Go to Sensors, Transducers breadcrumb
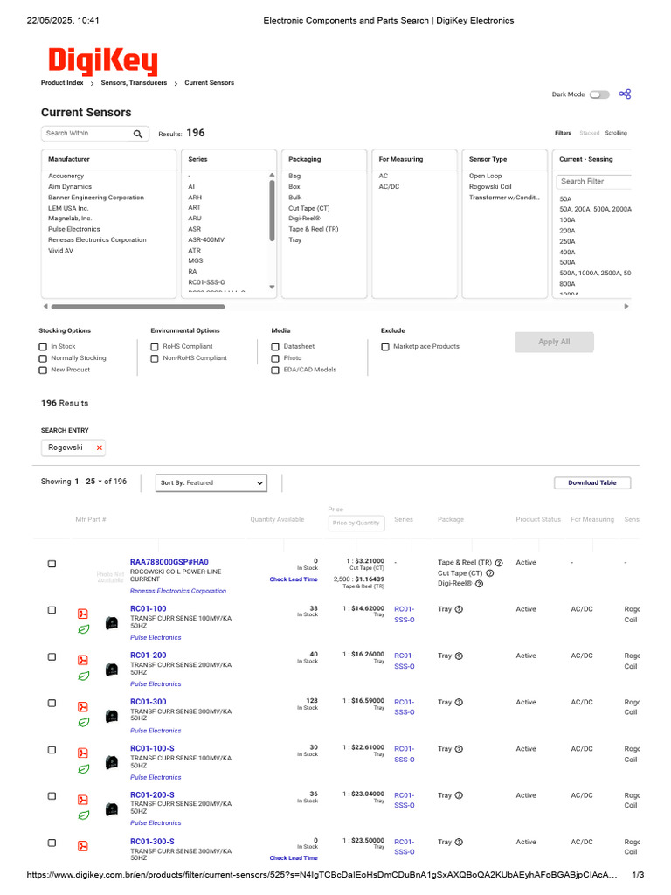 pos(134,83)
